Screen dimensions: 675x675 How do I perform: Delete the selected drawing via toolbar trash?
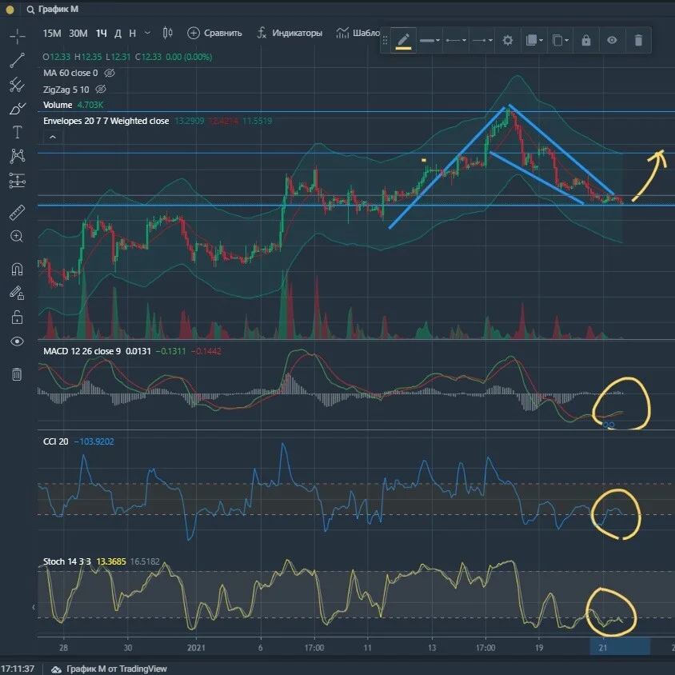[638, 41]
